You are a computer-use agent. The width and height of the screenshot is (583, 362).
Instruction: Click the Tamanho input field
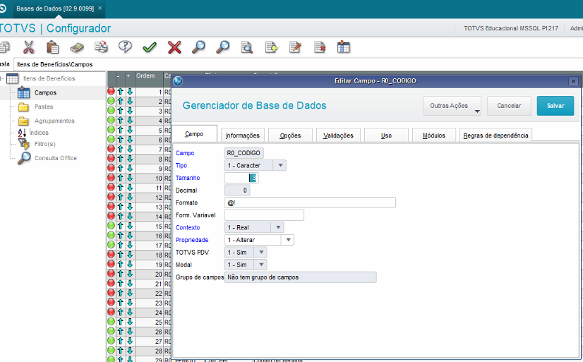point(241,178)
